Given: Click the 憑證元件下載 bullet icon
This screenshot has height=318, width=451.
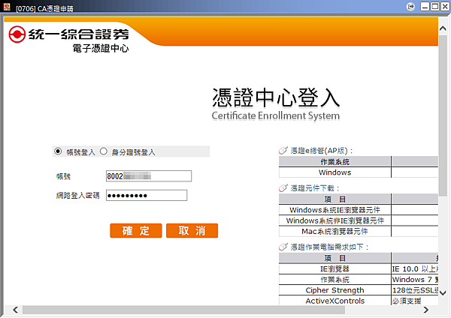Looking at the screenshot, I should (283, 188).
